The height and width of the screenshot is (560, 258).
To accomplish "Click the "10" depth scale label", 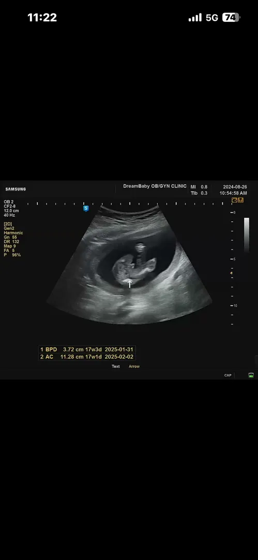I will [x=235, y=306].
